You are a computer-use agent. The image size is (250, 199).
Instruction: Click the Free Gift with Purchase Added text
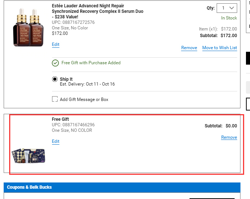click(x=91, y=63)
